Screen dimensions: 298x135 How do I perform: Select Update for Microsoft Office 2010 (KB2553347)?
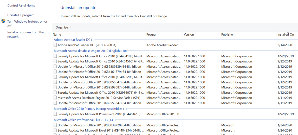99,103
